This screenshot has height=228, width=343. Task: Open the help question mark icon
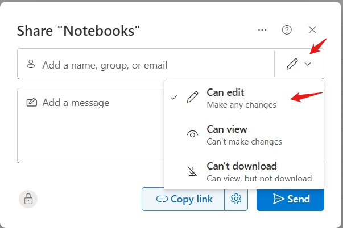(287, 30)
